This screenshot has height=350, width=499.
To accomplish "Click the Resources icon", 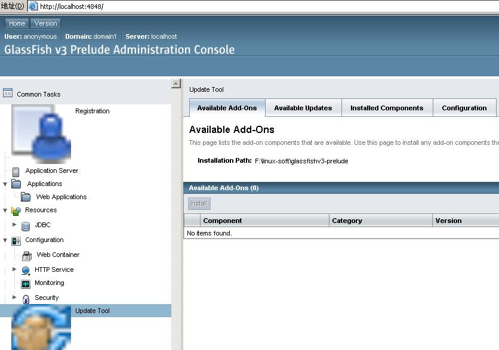I will tap(16, 210).
